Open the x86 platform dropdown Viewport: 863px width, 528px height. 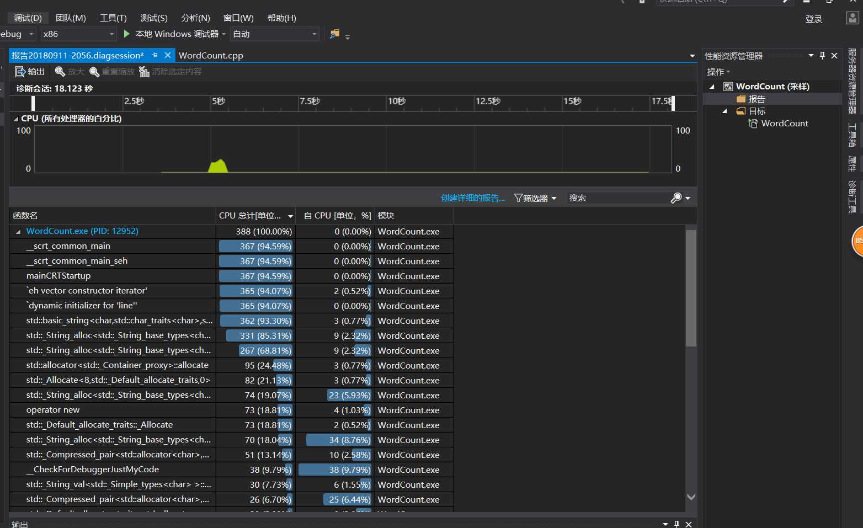tap(78, 34)
